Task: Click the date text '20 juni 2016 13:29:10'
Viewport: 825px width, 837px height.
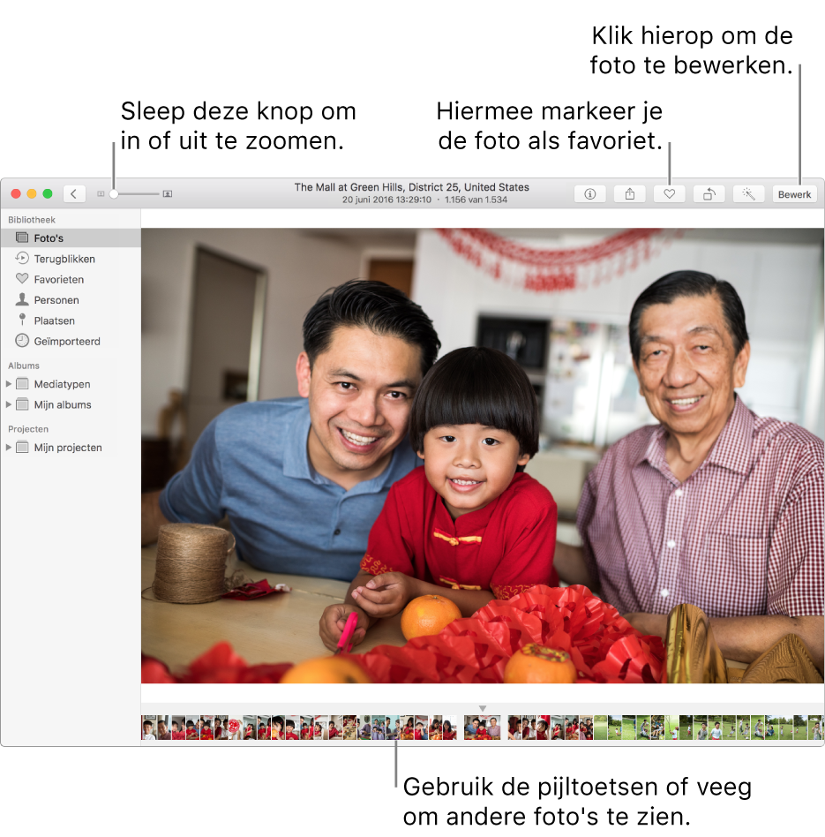Action: 386,200
